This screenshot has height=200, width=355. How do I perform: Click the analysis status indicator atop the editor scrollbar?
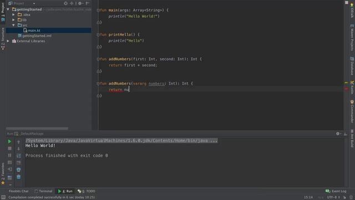tap(346, 2)
